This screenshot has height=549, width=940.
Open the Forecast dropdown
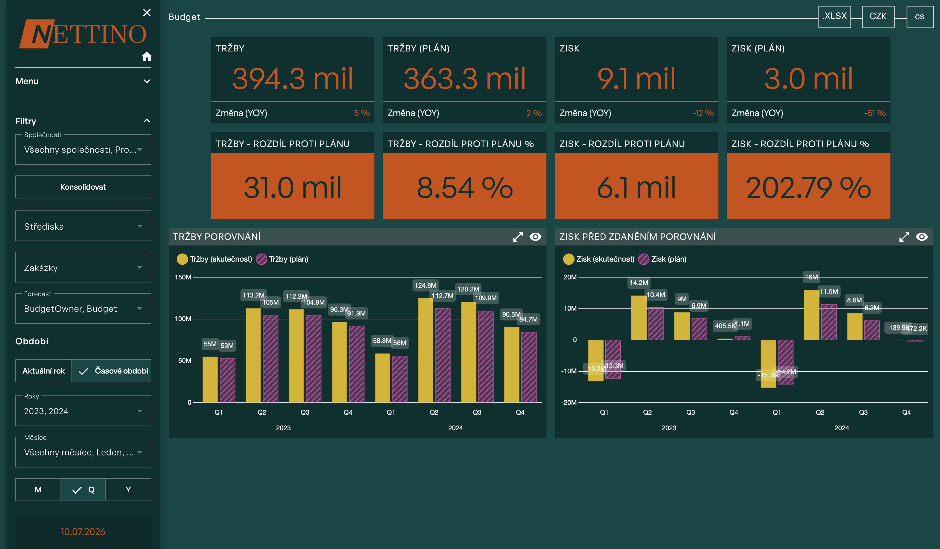point(83,309)
